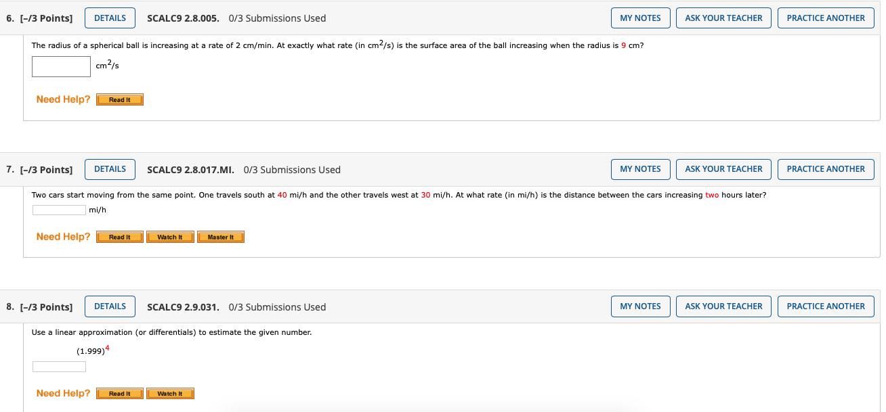Click Need Help? on problem 6

63,99
